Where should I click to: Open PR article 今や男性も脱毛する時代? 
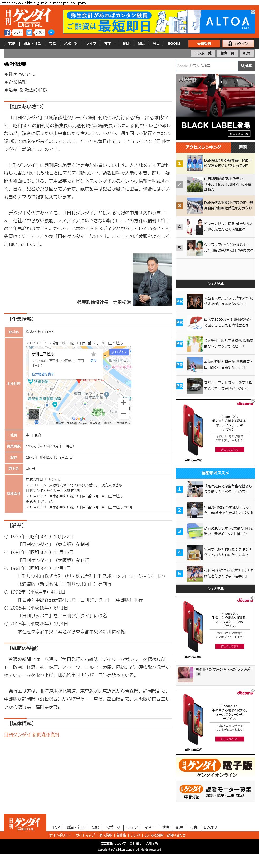(215, 343)
